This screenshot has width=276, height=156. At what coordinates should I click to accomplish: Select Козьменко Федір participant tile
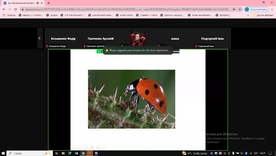pyautogui.click(x=63, y=38)
